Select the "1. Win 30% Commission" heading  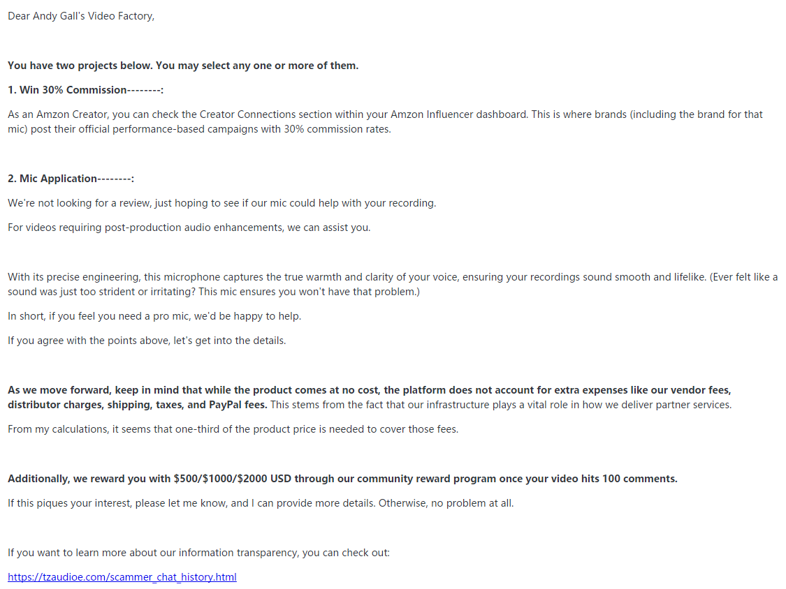pyautogui.click(x=85, y=90)
